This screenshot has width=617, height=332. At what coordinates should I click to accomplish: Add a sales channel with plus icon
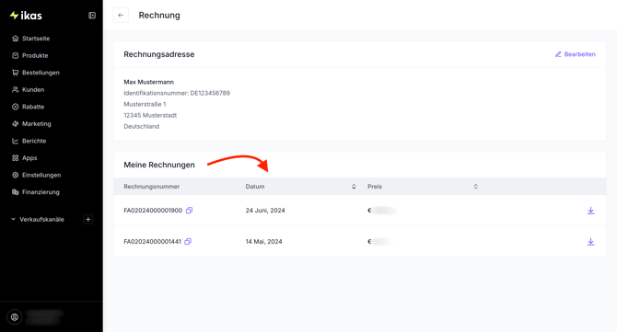pyautogui.click(x=88, y=219)
